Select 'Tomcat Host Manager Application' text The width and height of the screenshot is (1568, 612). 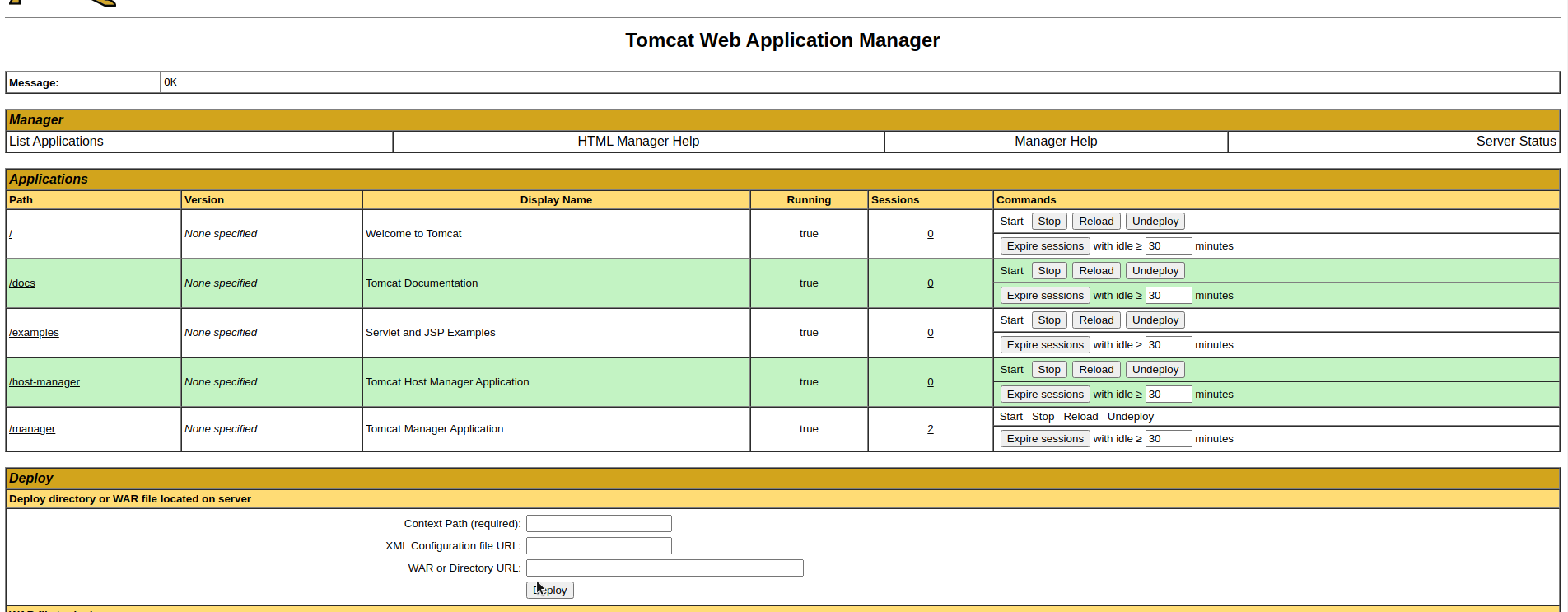coord(447,382)
